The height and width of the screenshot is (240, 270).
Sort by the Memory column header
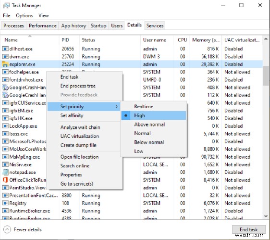pos(206,40)
